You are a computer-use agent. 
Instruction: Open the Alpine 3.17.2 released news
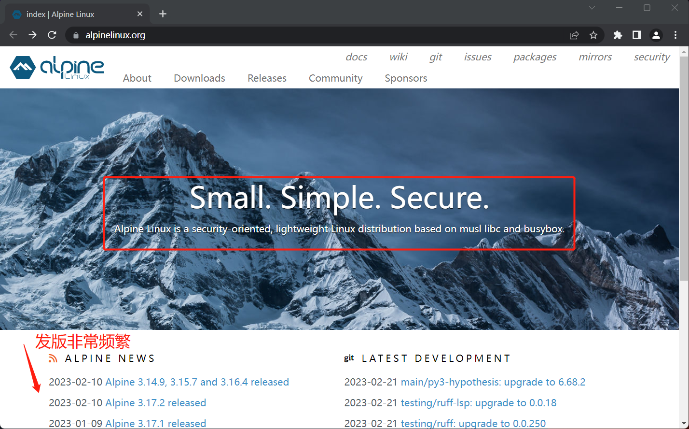click(x=155, y=403)
